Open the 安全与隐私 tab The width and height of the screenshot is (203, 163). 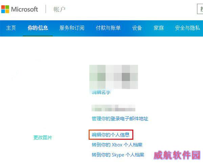187,28
